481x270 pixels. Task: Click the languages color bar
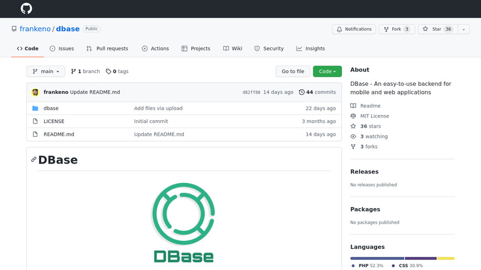(402, 258)
